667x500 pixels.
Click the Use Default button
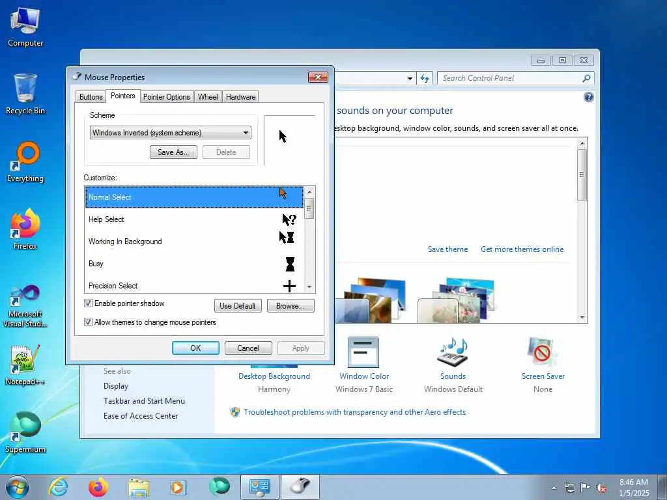(238, 306)
